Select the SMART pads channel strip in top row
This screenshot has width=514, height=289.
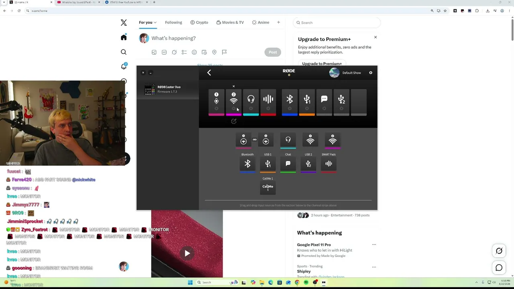(x=268, y=102)
